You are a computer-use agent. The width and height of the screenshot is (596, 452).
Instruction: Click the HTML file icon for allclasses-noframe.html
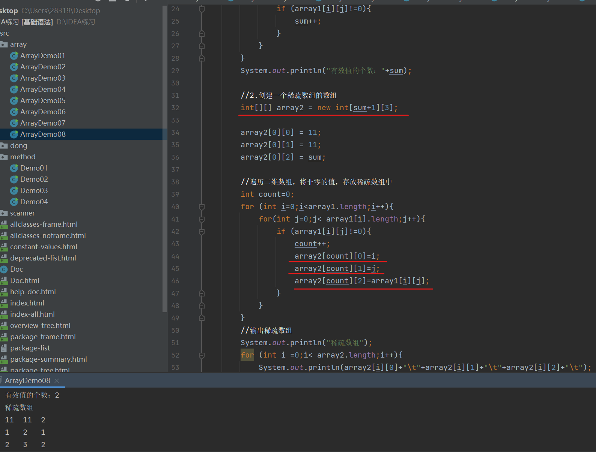[4, 236]
